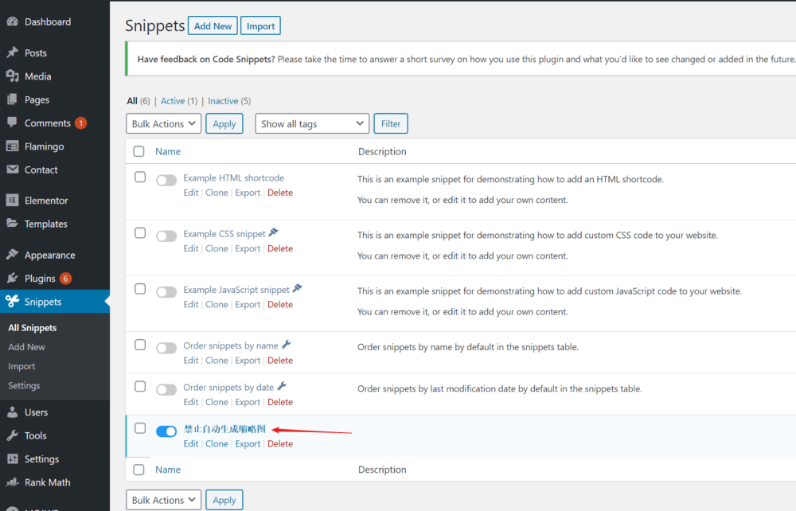This screenshot has width=796, height=511.
Task: Click the Plugins update badge showing 6
Action: click(x=65, y=279)
